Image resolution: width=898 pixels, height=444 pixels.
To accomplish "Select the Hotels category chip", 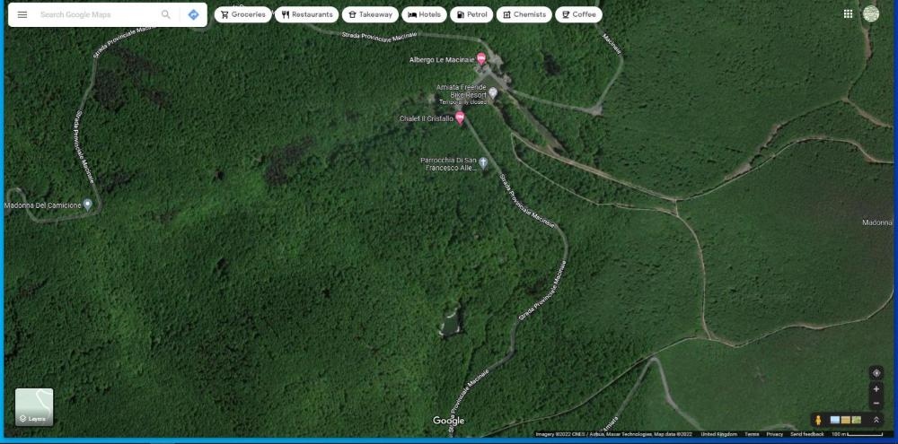I will tap(424, 14).
